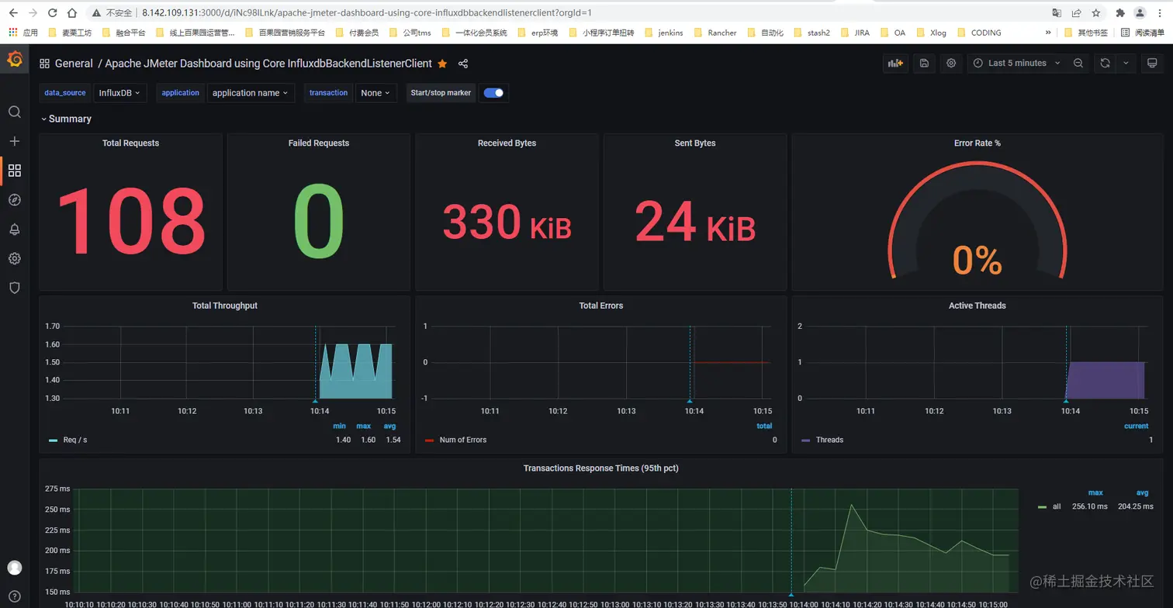Open the General breadcrumb
Image resolution: width=1173 pixels, height=608 pixels.
tap(74, 64)
